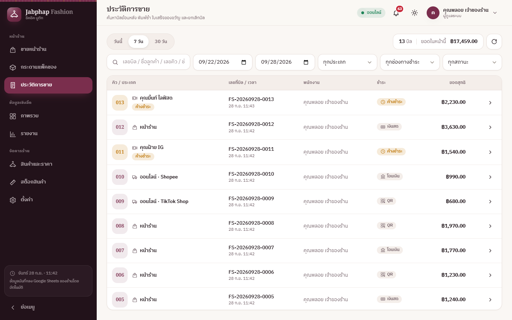Screen dimensions: 512x320
Task: Select ประวัติการขาย sidebar item
Action: tap(48, 85)
